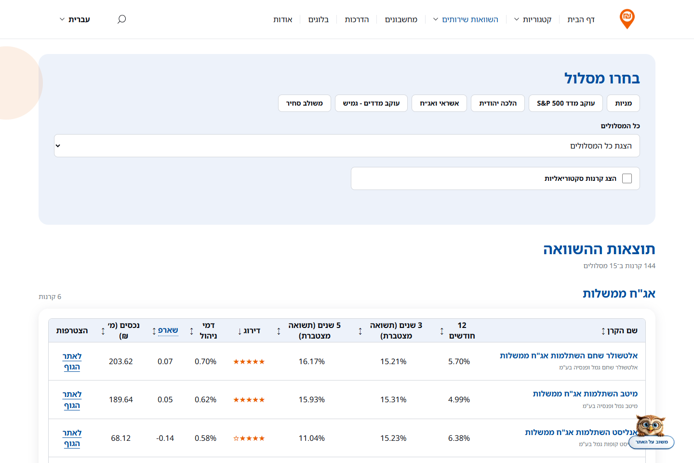694x463 pixels.
Task: Click לאתר הגוף in the אלטשולר שחם row
Action: point(72,361)
